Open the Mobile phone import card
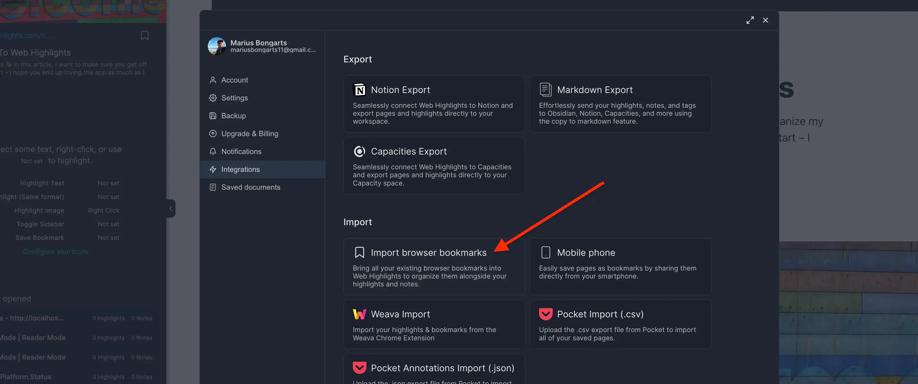The width and height of the screenshot is (918, 384). pyautogui.click(x=620, y=267)
